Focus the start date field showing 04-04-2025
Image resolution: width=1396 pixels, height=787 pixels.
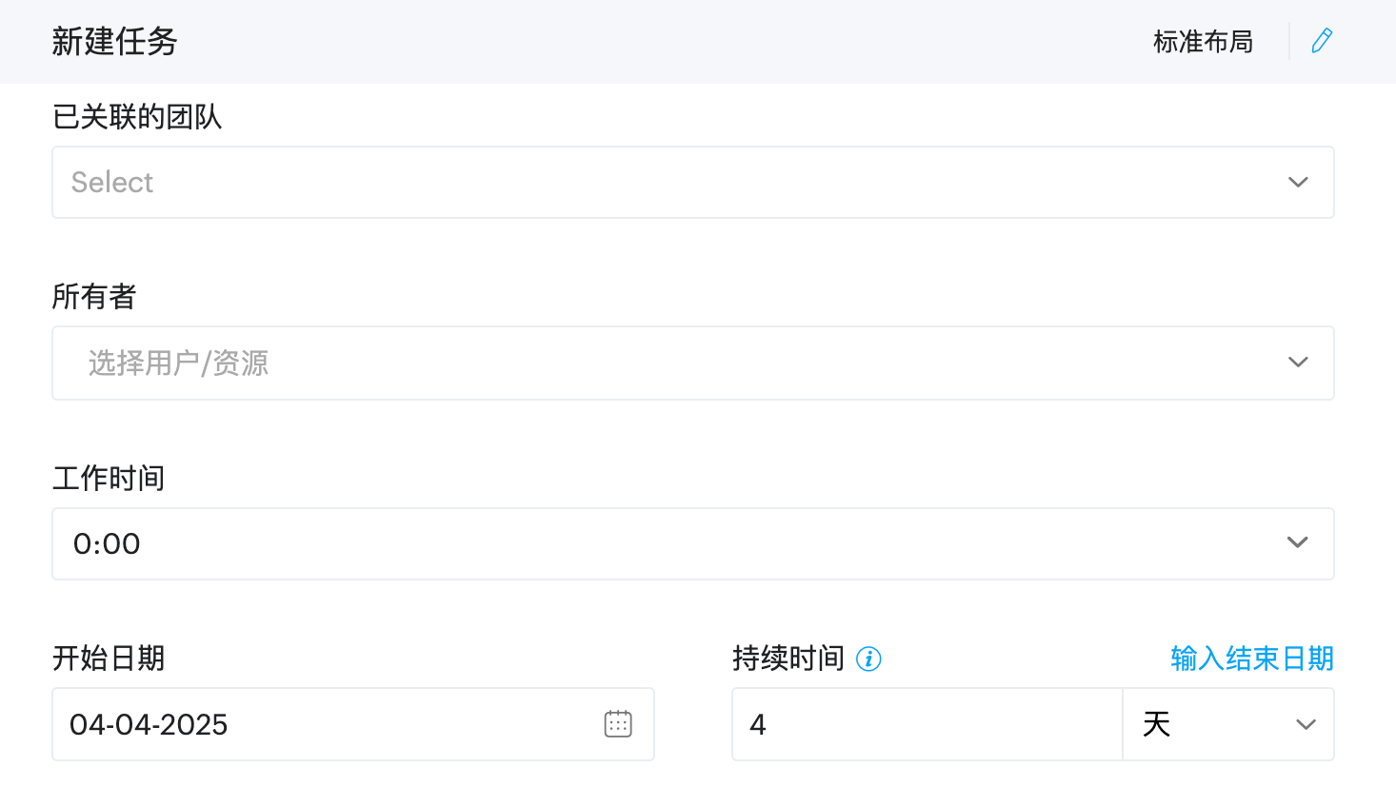324,724
